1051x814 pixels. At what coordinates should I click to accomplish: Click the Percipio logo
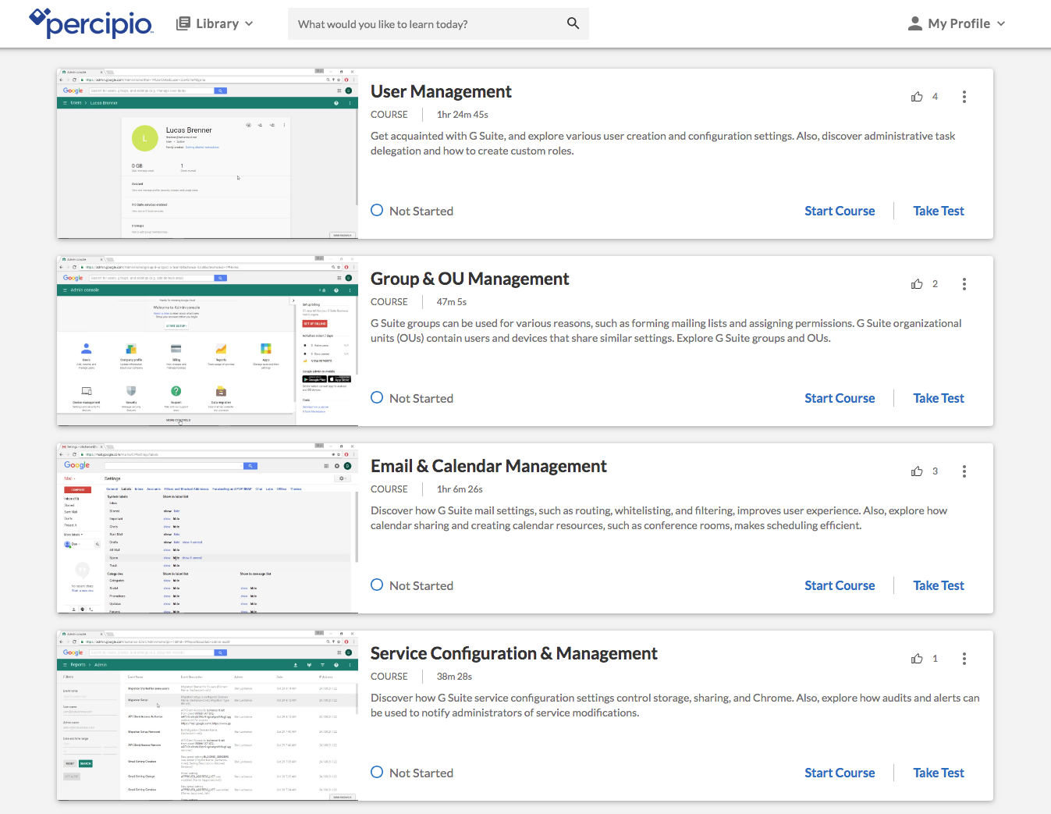click(x=91, y=23)
